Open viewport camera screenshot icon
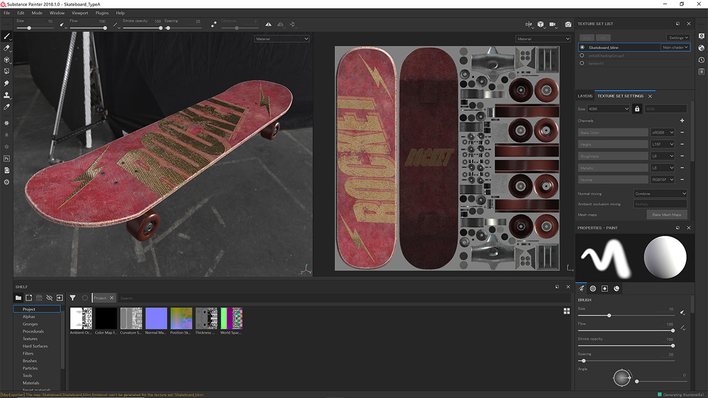 568,24
